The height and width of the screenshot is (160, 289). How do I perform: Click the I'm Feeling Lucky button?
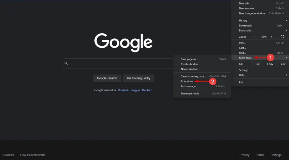(x=138, y=78)
